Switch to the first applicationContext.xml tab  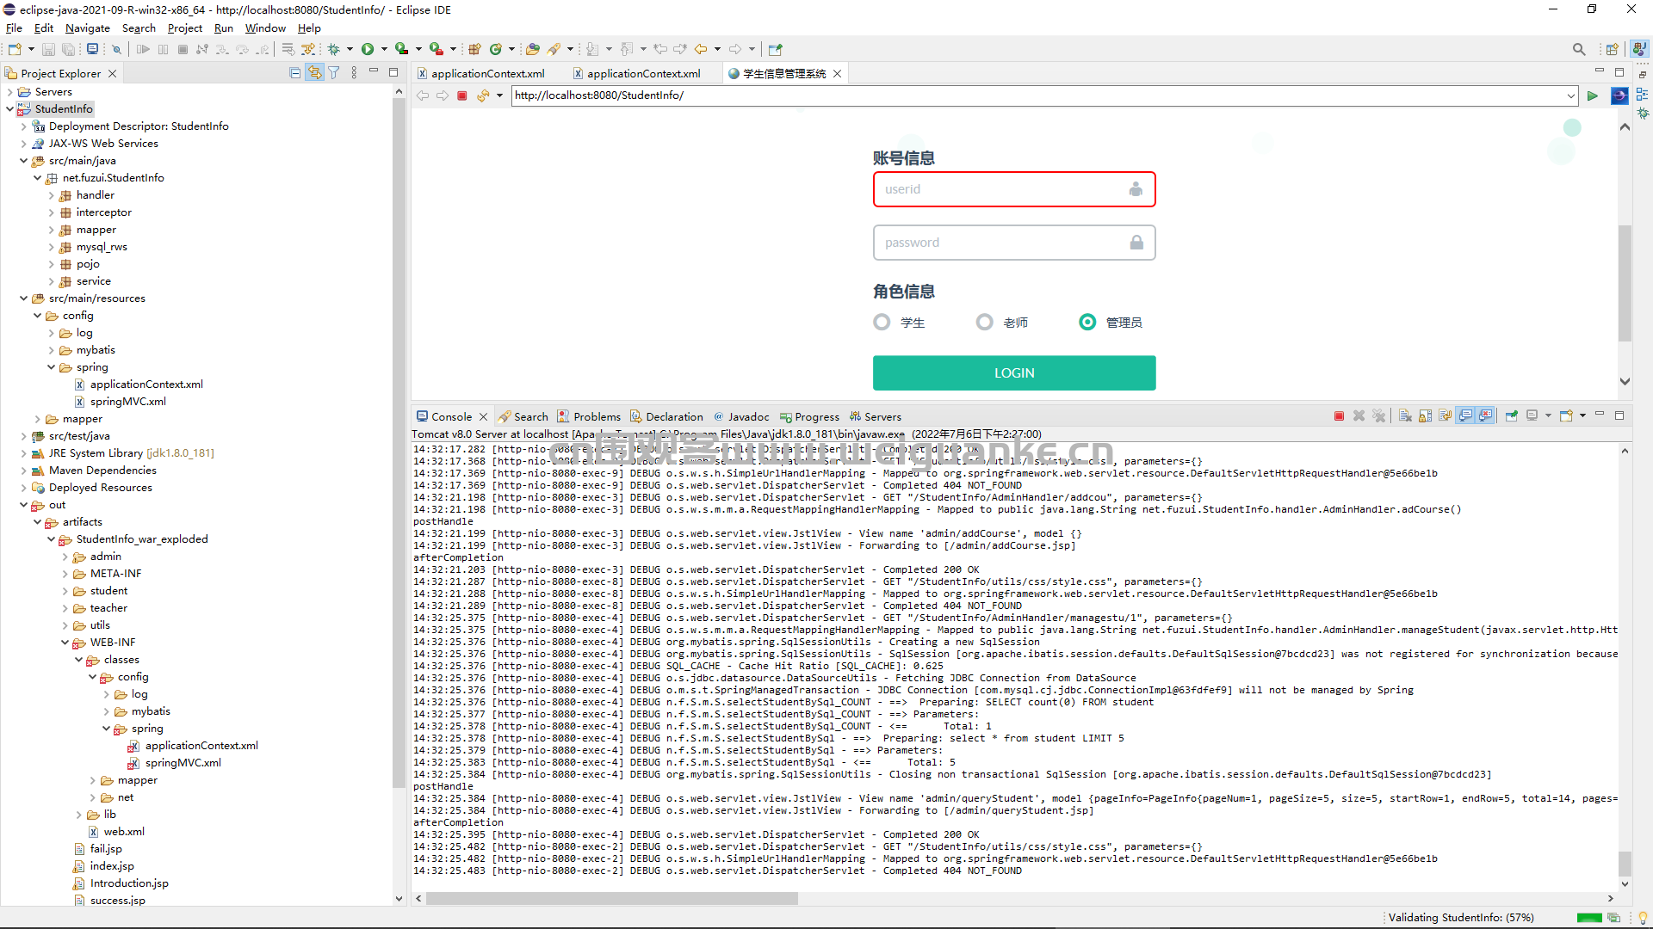click(x=481, y=73)
